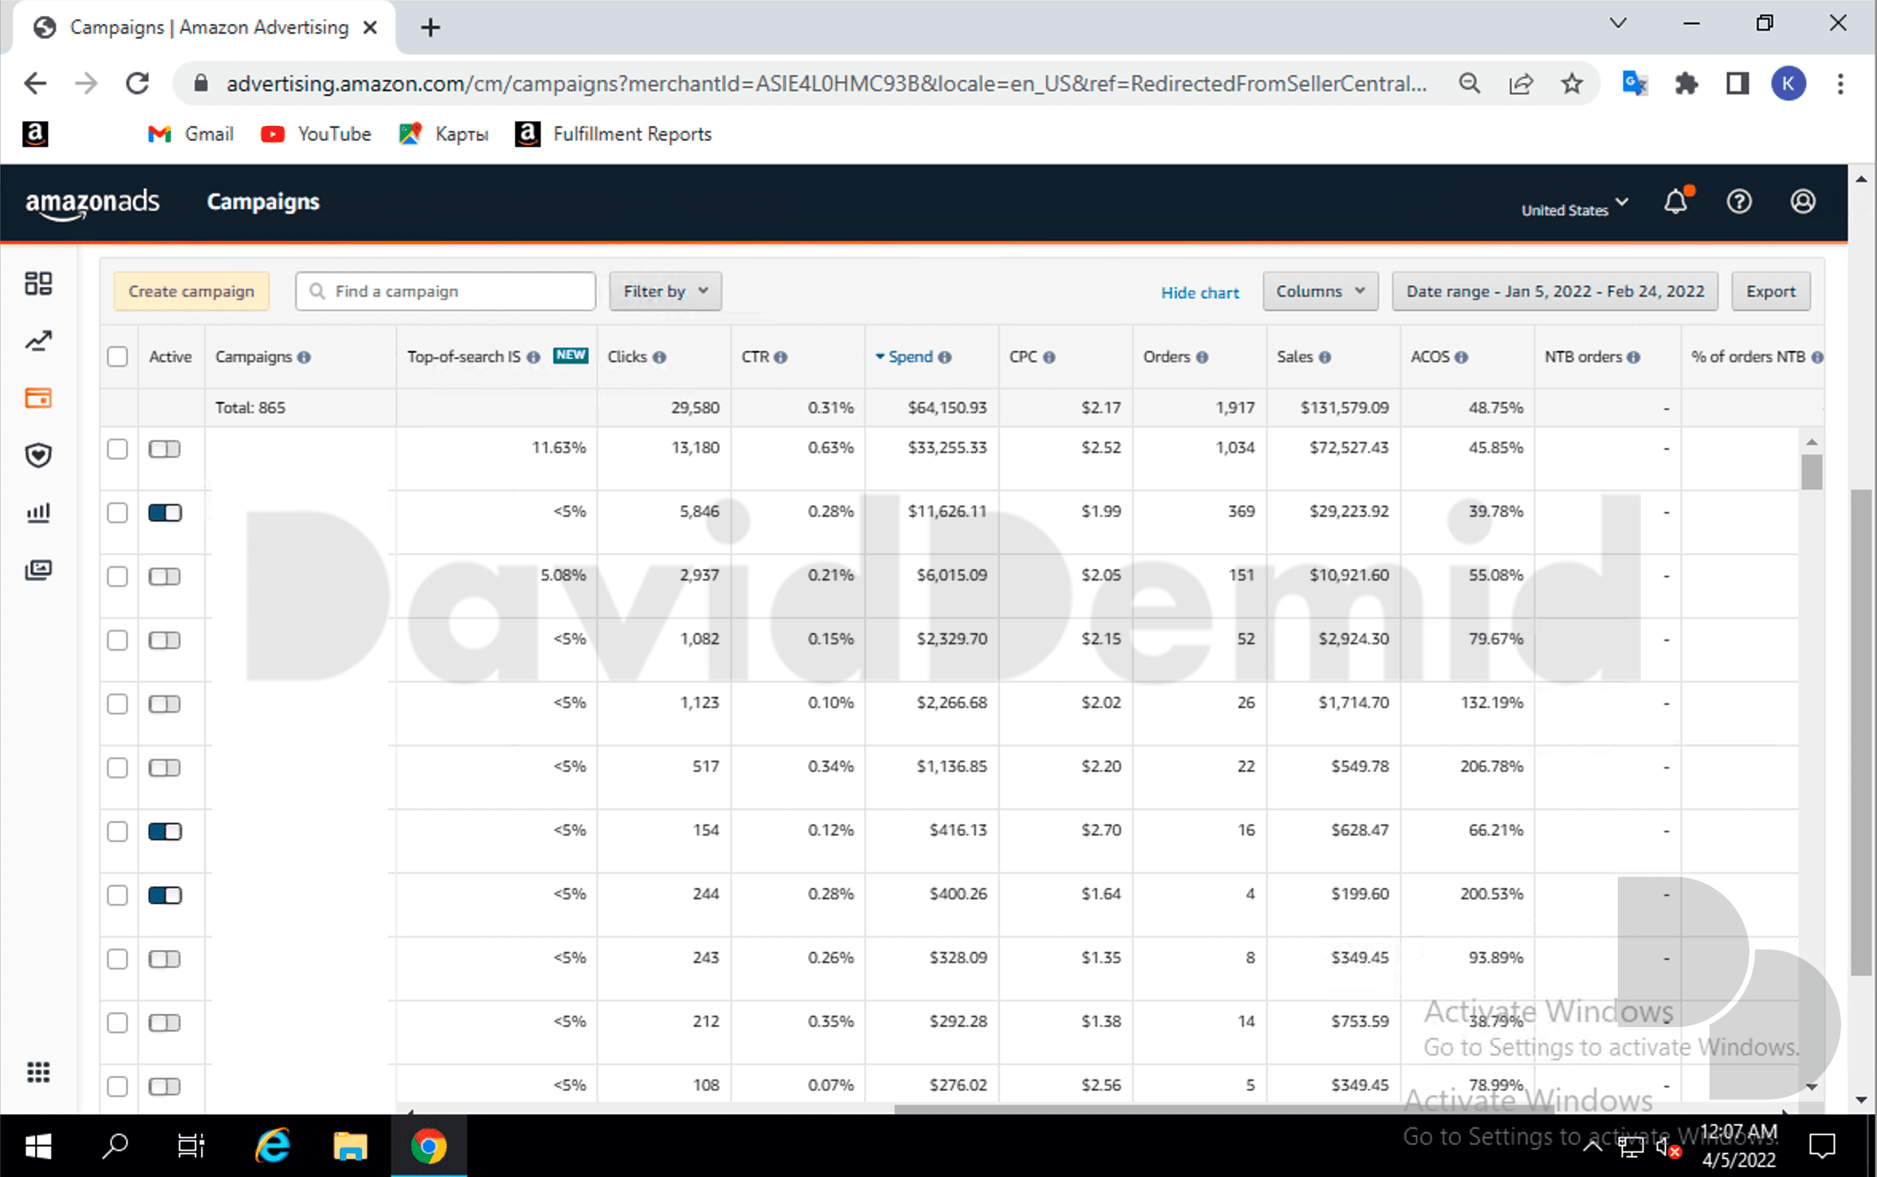Viewport: 1877px width, 1177px height.
Task: Open the notifications bell icon
Action: (x=1676, y=201)
